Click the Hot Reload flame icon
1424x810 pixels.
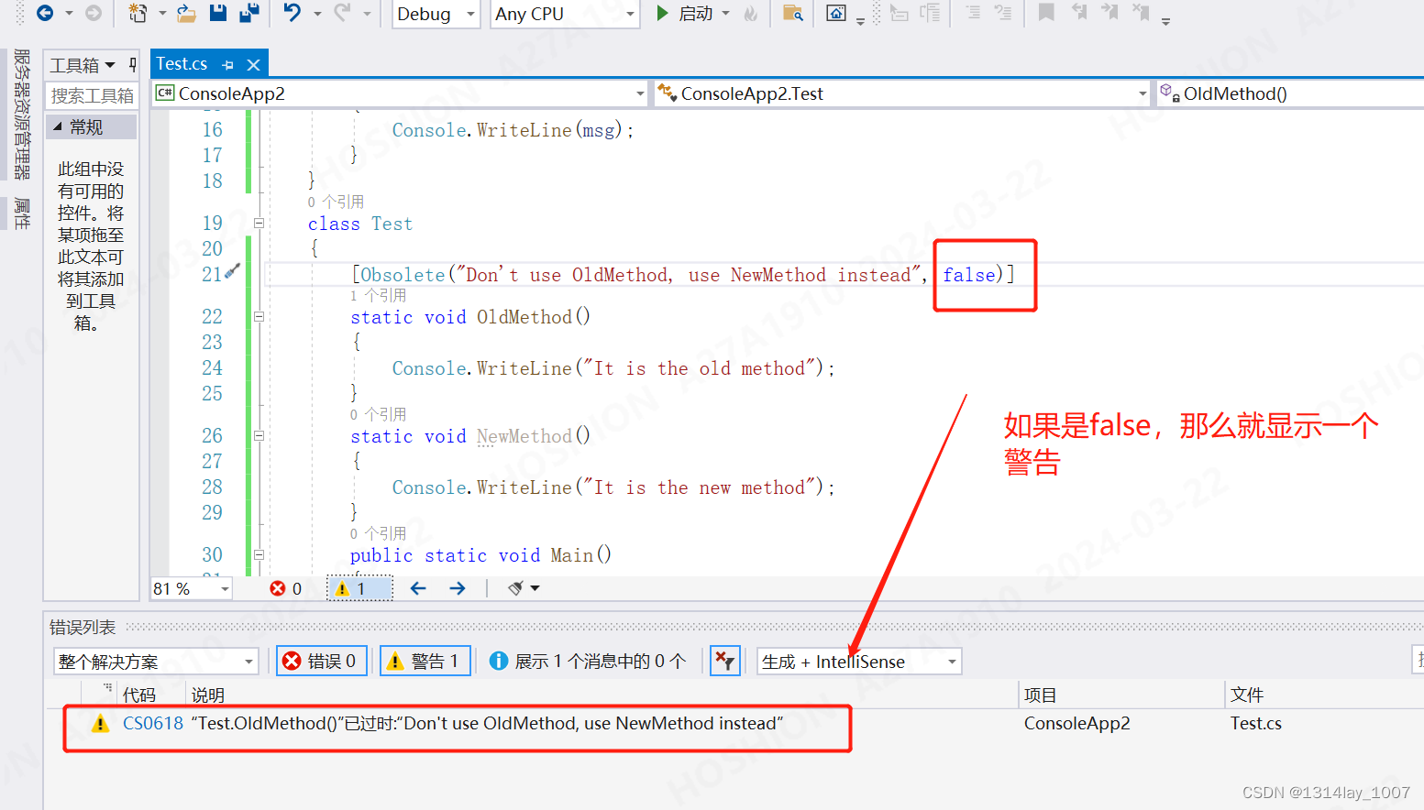pos(751,13)
